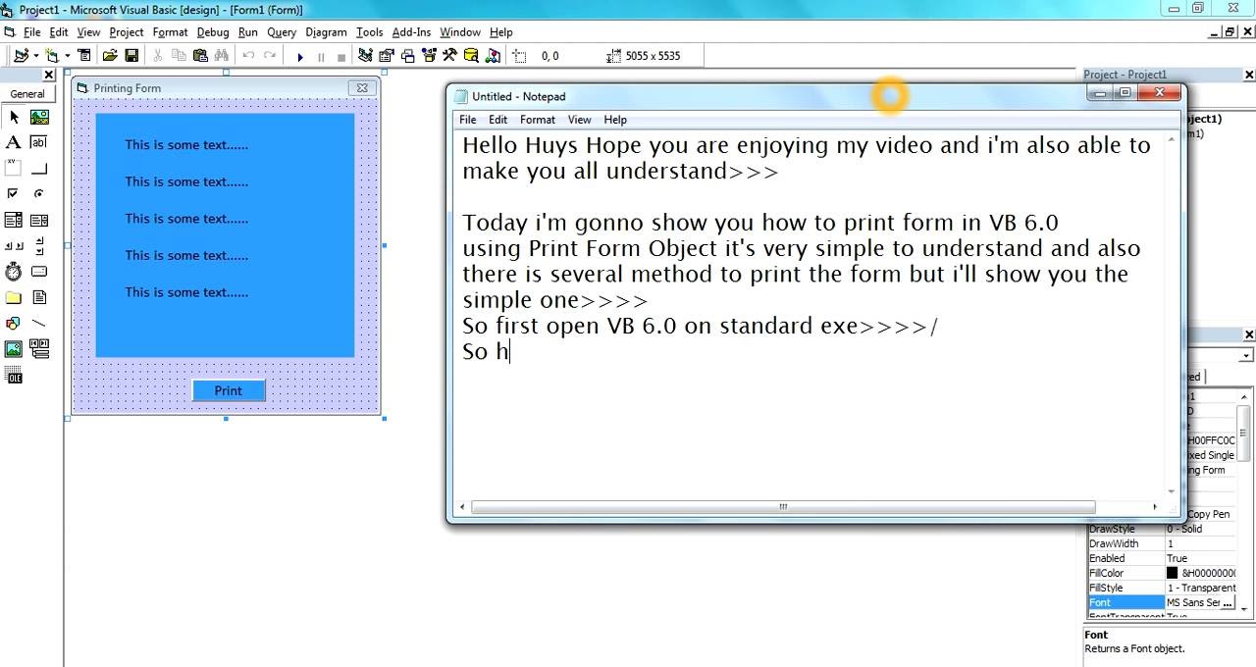Image resolution: width=1256 pixels, height=667 pixels.
Task: Expand the Add Project dropdown arrow
Action: (35, 56)
